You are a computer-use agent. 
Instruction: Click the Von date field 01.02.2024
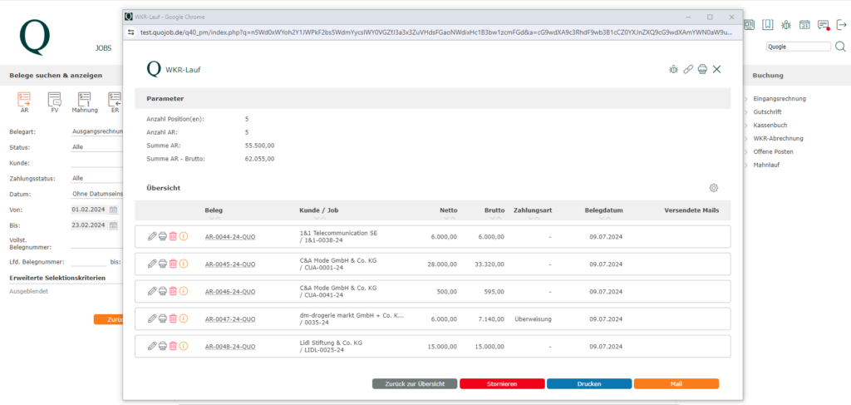(x=90, y=210)
